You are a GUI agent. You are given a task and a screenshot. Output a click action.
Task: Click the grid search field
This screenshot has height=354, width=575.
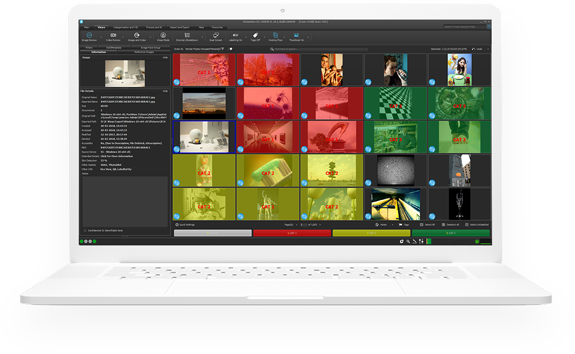point(319,49)
